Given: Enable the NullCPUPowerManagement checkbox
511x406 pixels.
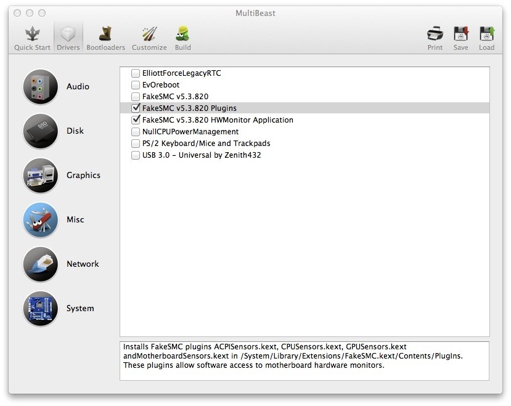Looking at the screenshot, I should (x=136, y=132).
